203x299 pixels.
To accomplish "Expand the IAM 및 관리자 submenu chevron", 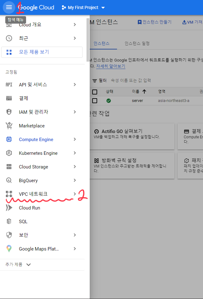I will tap(74, 112).
